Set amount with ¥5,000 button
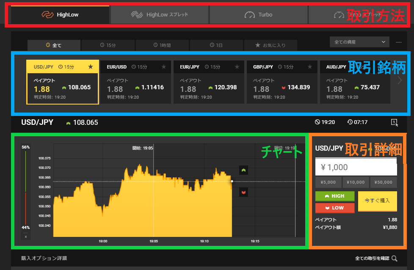The image size is (414, 270). point(328,182)
